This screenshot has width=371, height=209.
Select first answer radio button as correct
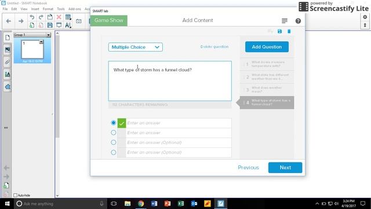coord(114,122)
